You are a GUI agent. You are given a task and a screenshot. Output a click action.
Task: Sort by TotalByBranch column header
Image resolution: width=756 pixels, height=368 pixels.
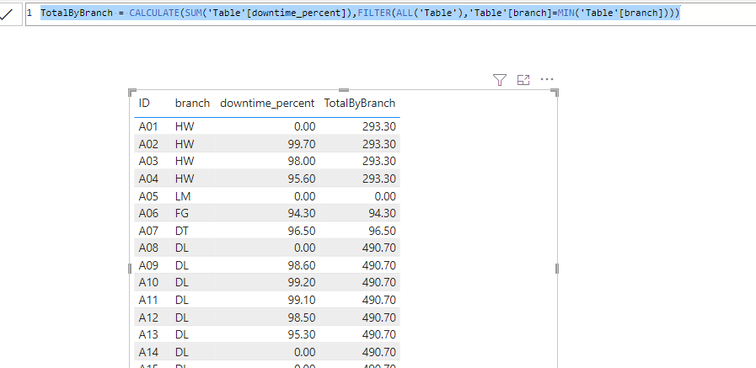tap(360, 103)
